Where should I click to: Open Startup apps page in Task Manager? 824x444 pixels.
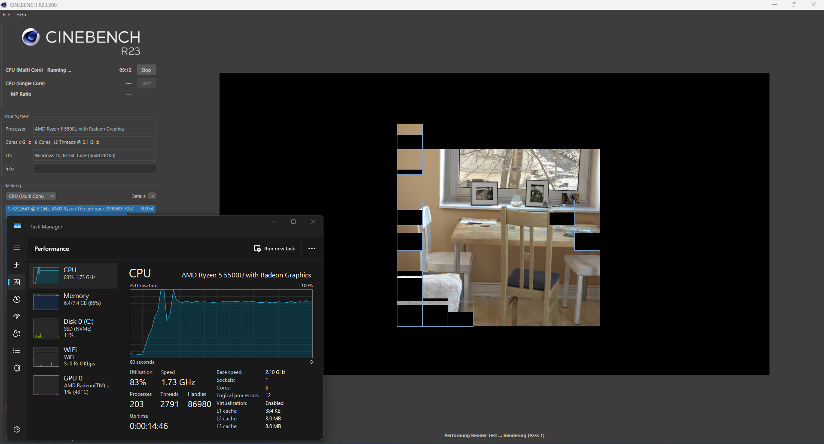tap(17, 316)
